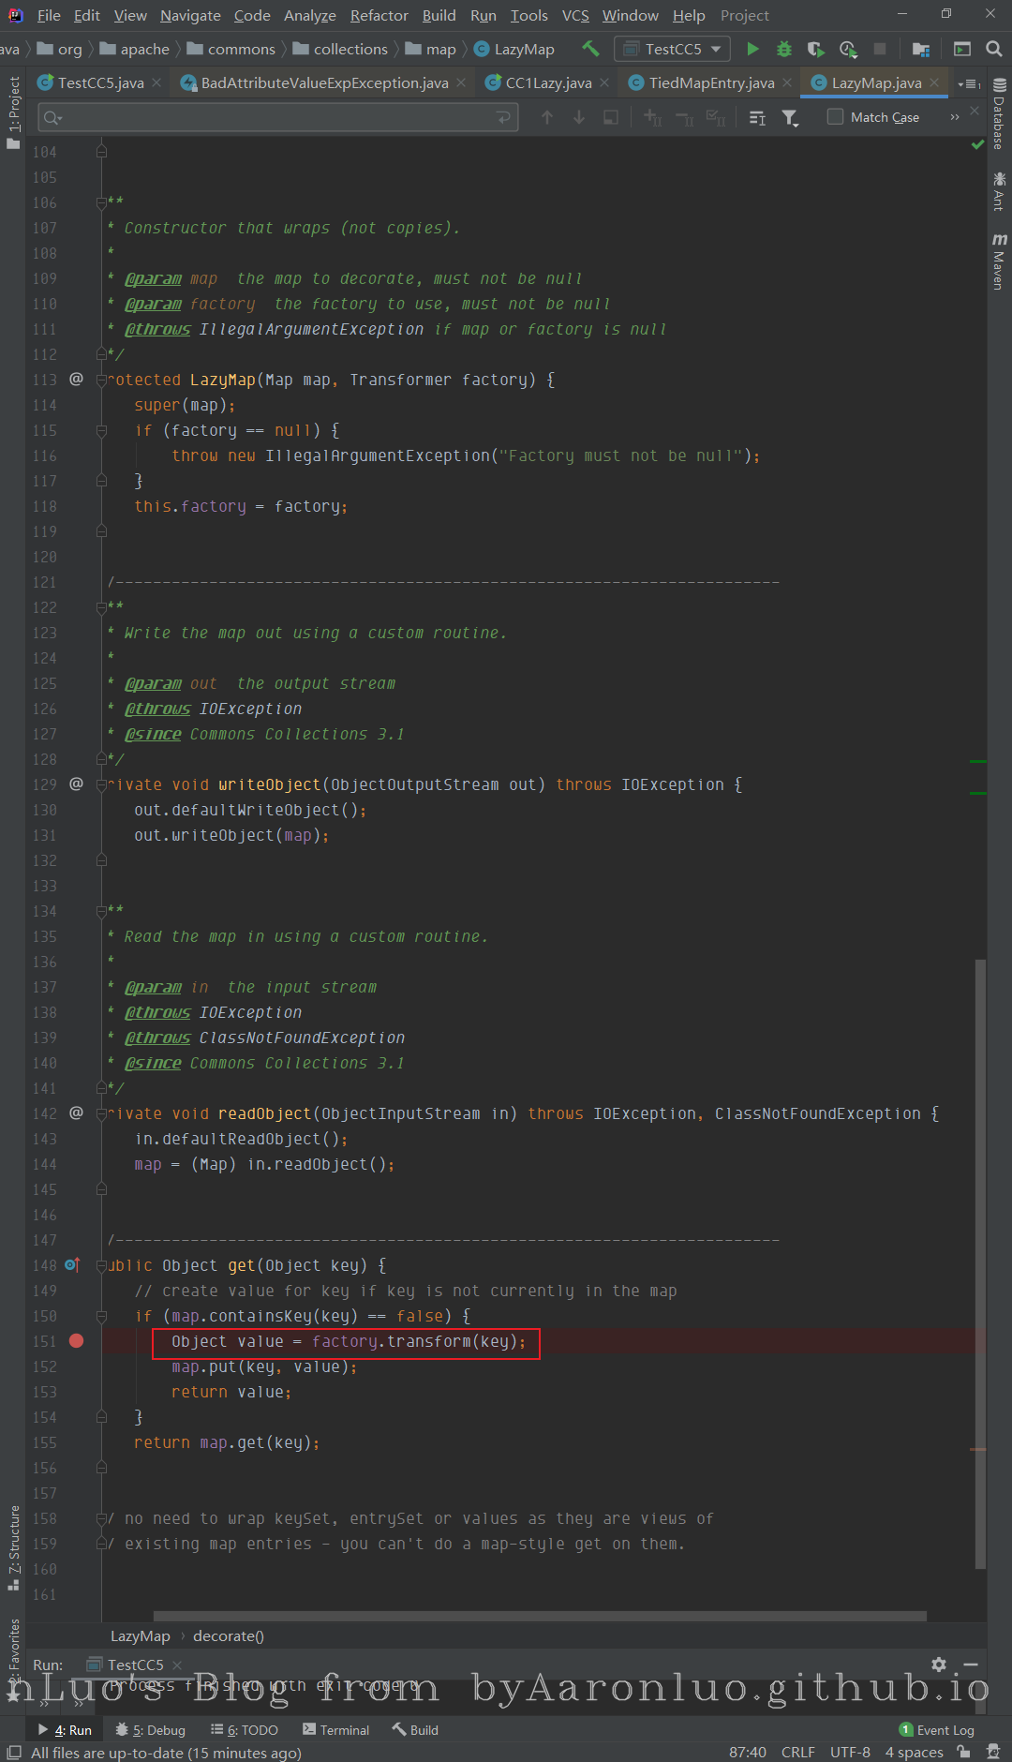Run with Coverage shield icon
This screenshot has width=1012, height=1762.
pos(815,49)
